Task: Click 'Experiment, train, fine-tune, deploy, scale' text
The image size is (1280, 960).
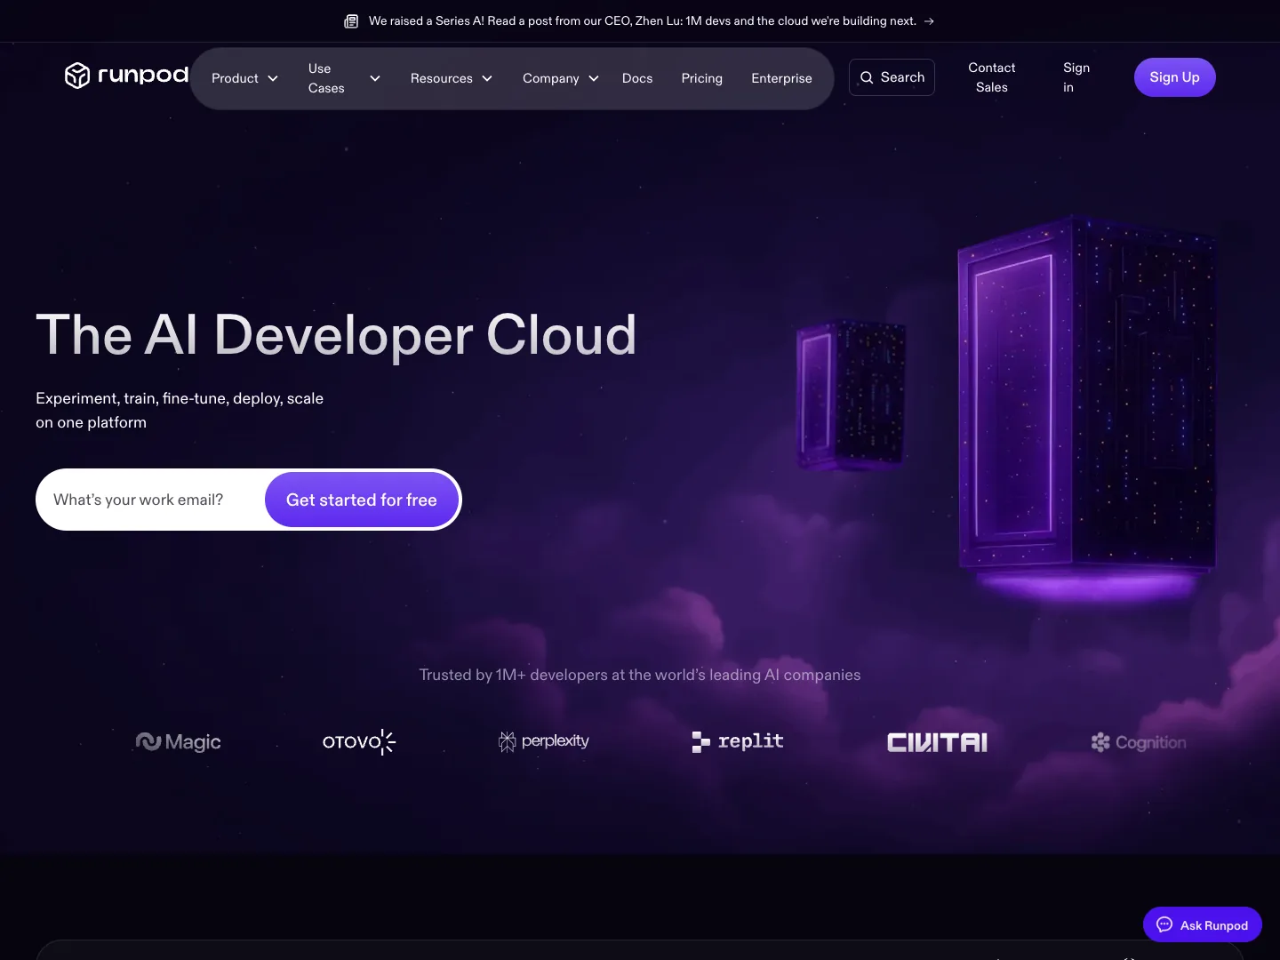Action: click(x=180, y=398)
